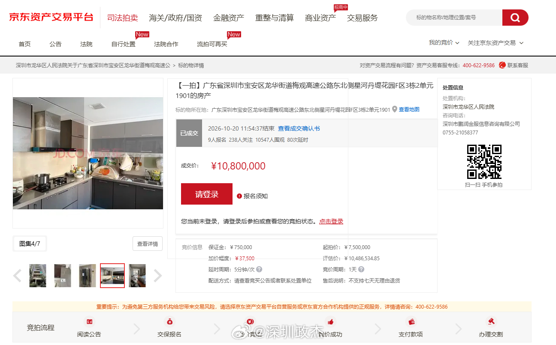Click the map pin icon beside 查看地图
Viewport: 556px width, 345px height.
tap(395, 110)
